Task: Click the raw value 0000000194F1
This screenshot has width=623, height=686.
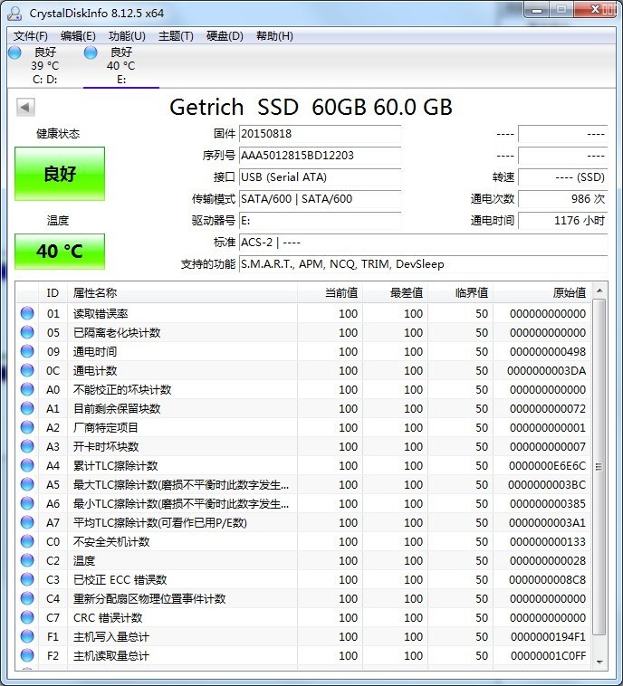Action: tap(548, 636)
